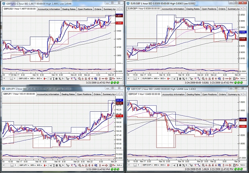This screenshot has height=173, width=249.
Task: Click the grid icon in GBP/CHF chart toolbar
Action: 180,165
